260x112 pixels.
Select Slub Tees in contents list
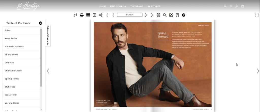(x=21, y=87)
